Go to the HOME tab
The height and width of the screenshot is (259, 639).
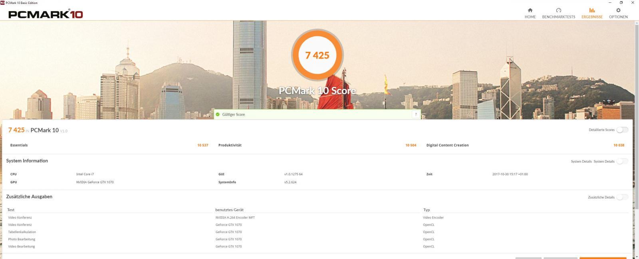[x=530, y=13]
